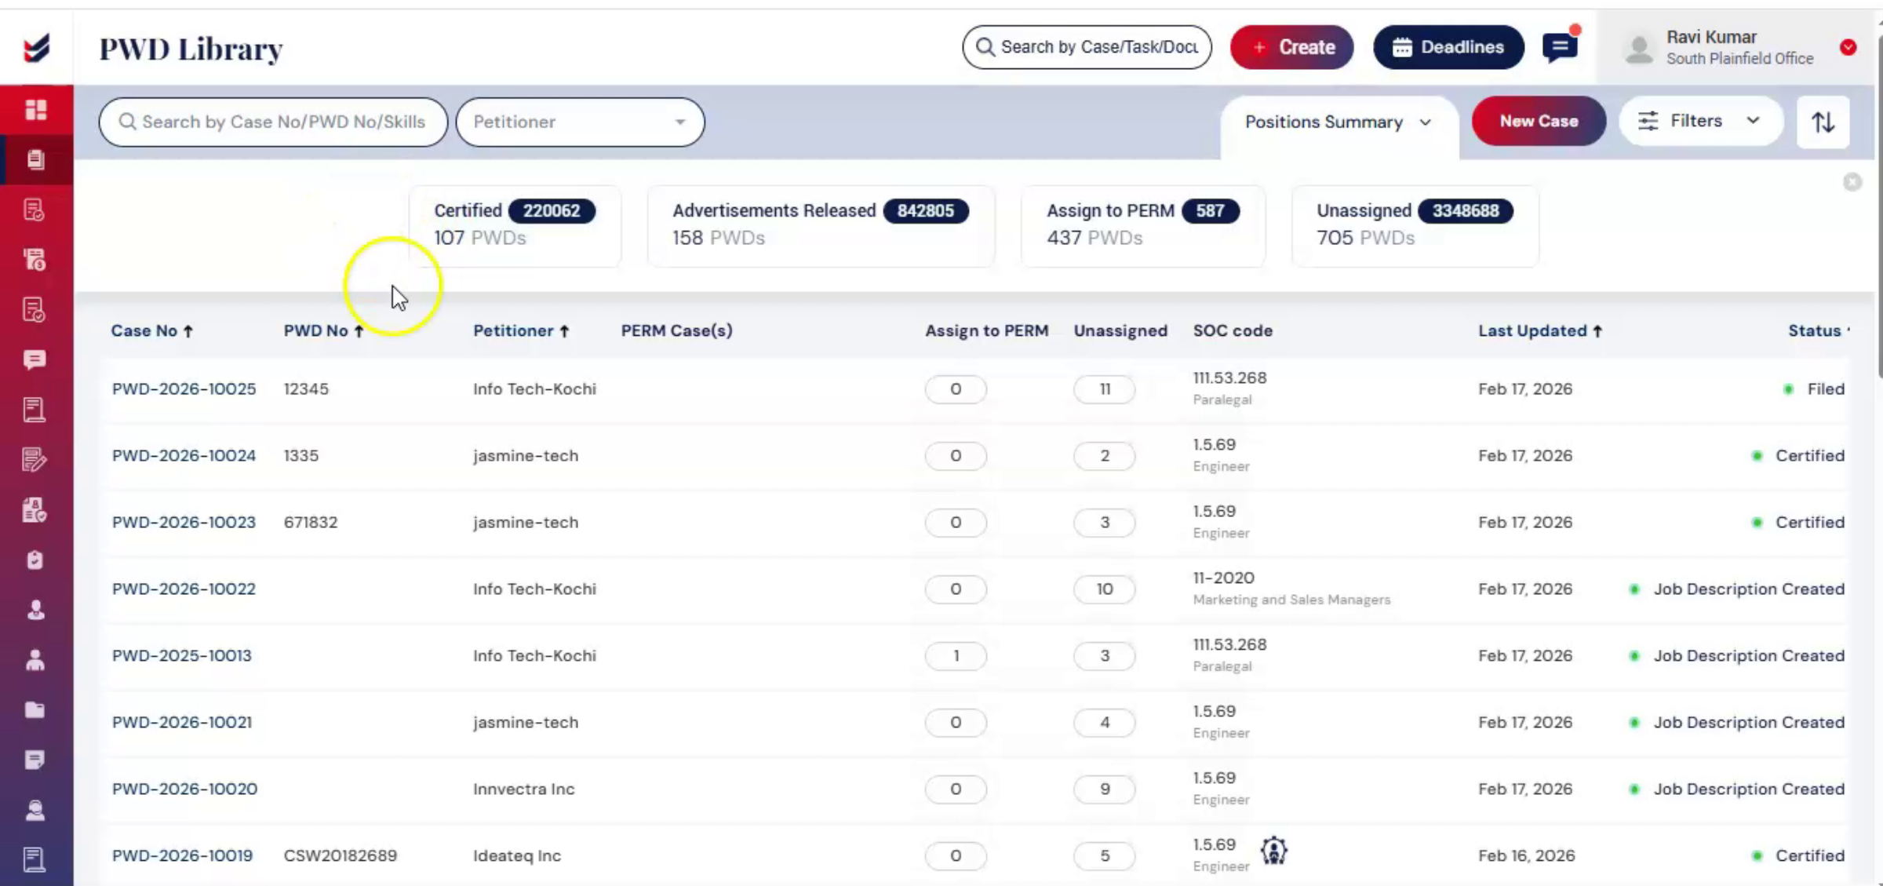The height and width of the screenshot is (886, 1883).
Task: Open the chat bubble icon in left sidebar
Action: pos(35,359)
